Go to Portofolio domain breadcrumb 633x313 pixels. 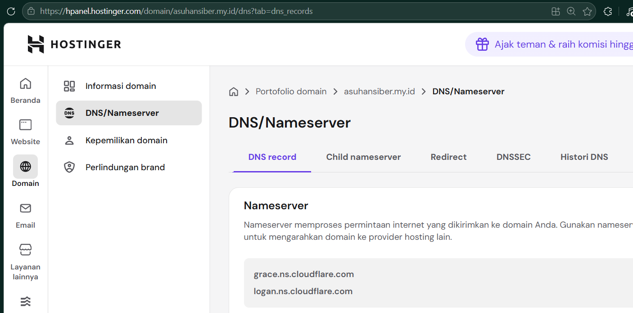291,92
